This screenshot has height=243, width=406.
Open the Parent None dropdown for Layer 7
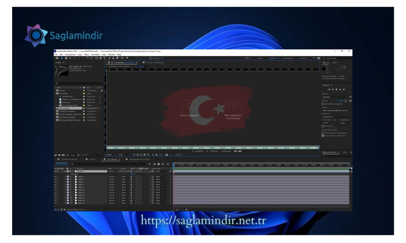pos(162,182)
